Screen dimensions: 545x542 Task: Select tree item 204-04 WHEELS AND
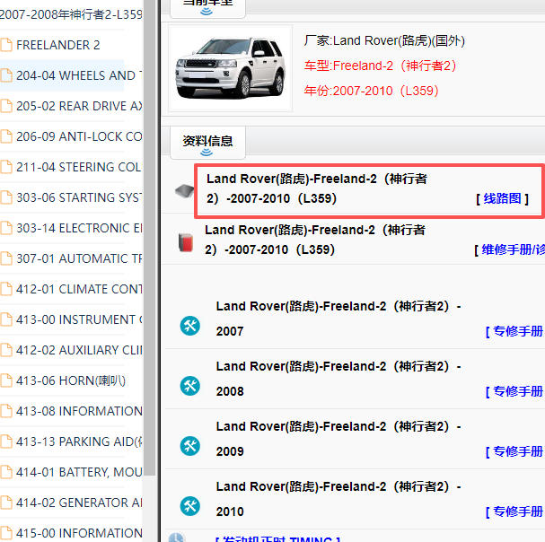pyautogui.click(x=79, y=75)
